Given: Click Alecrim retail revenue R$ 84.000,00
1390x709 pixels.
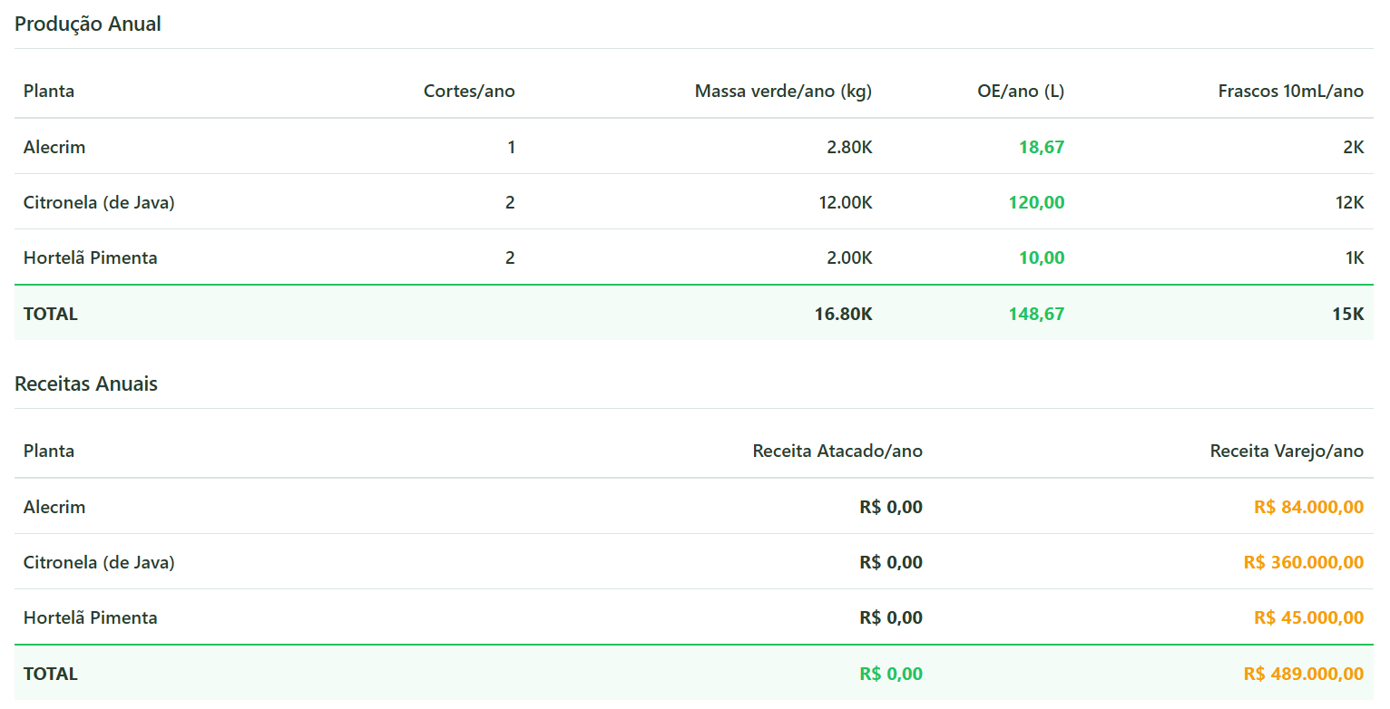Looking at the screenshot, I should (1308, 507).
